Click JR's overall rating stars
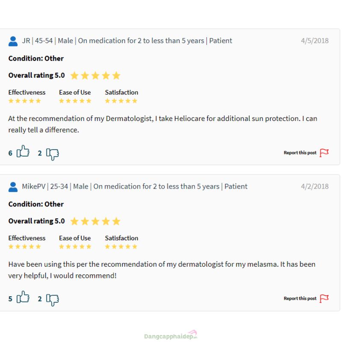The width and height of the screenshot is (342, 342). pos(95,76)
